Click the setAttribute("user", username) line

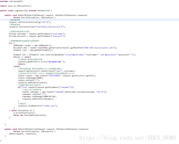tap(47, 71)
